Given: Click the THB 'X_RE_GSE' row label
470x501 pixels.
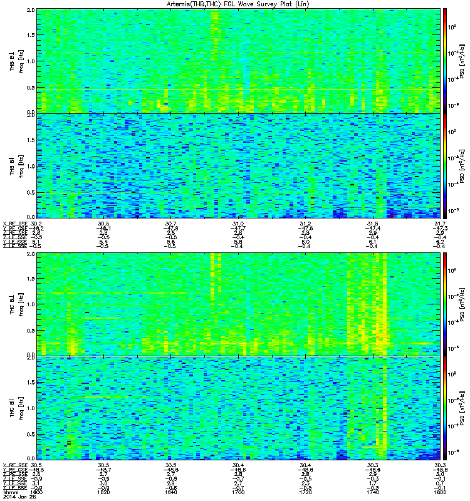Looking at the screenshot, I should click(x=15, y=224).
